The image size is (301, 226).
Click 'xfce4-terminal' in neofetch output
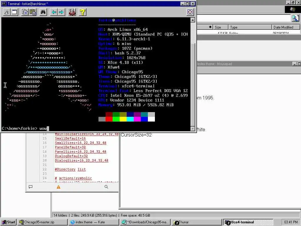click(x=138, y=86)
